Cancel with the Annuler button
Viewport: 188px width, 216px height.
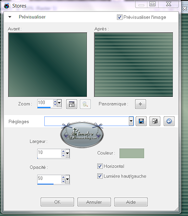(94, 202)
